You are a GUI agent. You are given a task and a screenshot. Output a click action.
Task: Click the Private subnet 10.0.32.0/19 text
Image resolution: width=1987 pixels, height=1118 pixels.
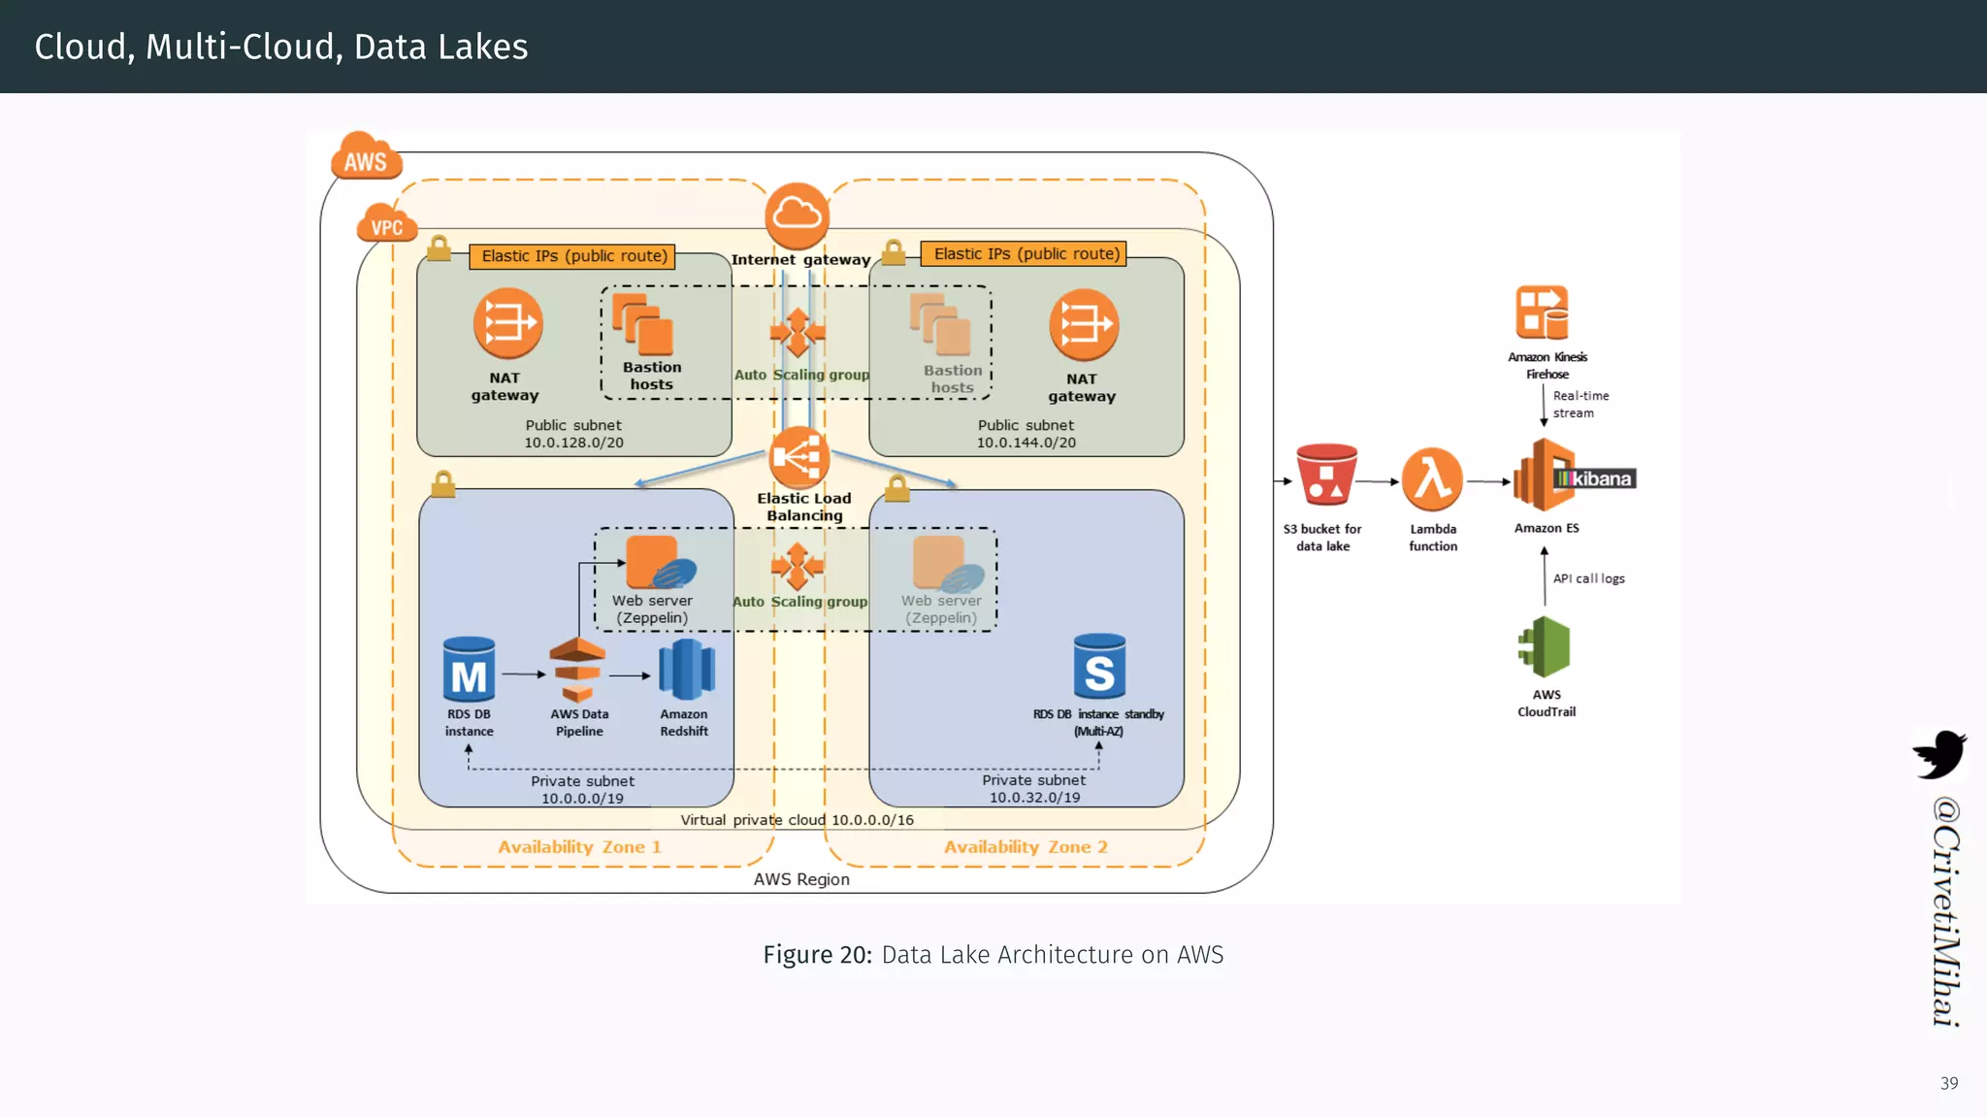pyautogui.click(x=1034, y=789)
